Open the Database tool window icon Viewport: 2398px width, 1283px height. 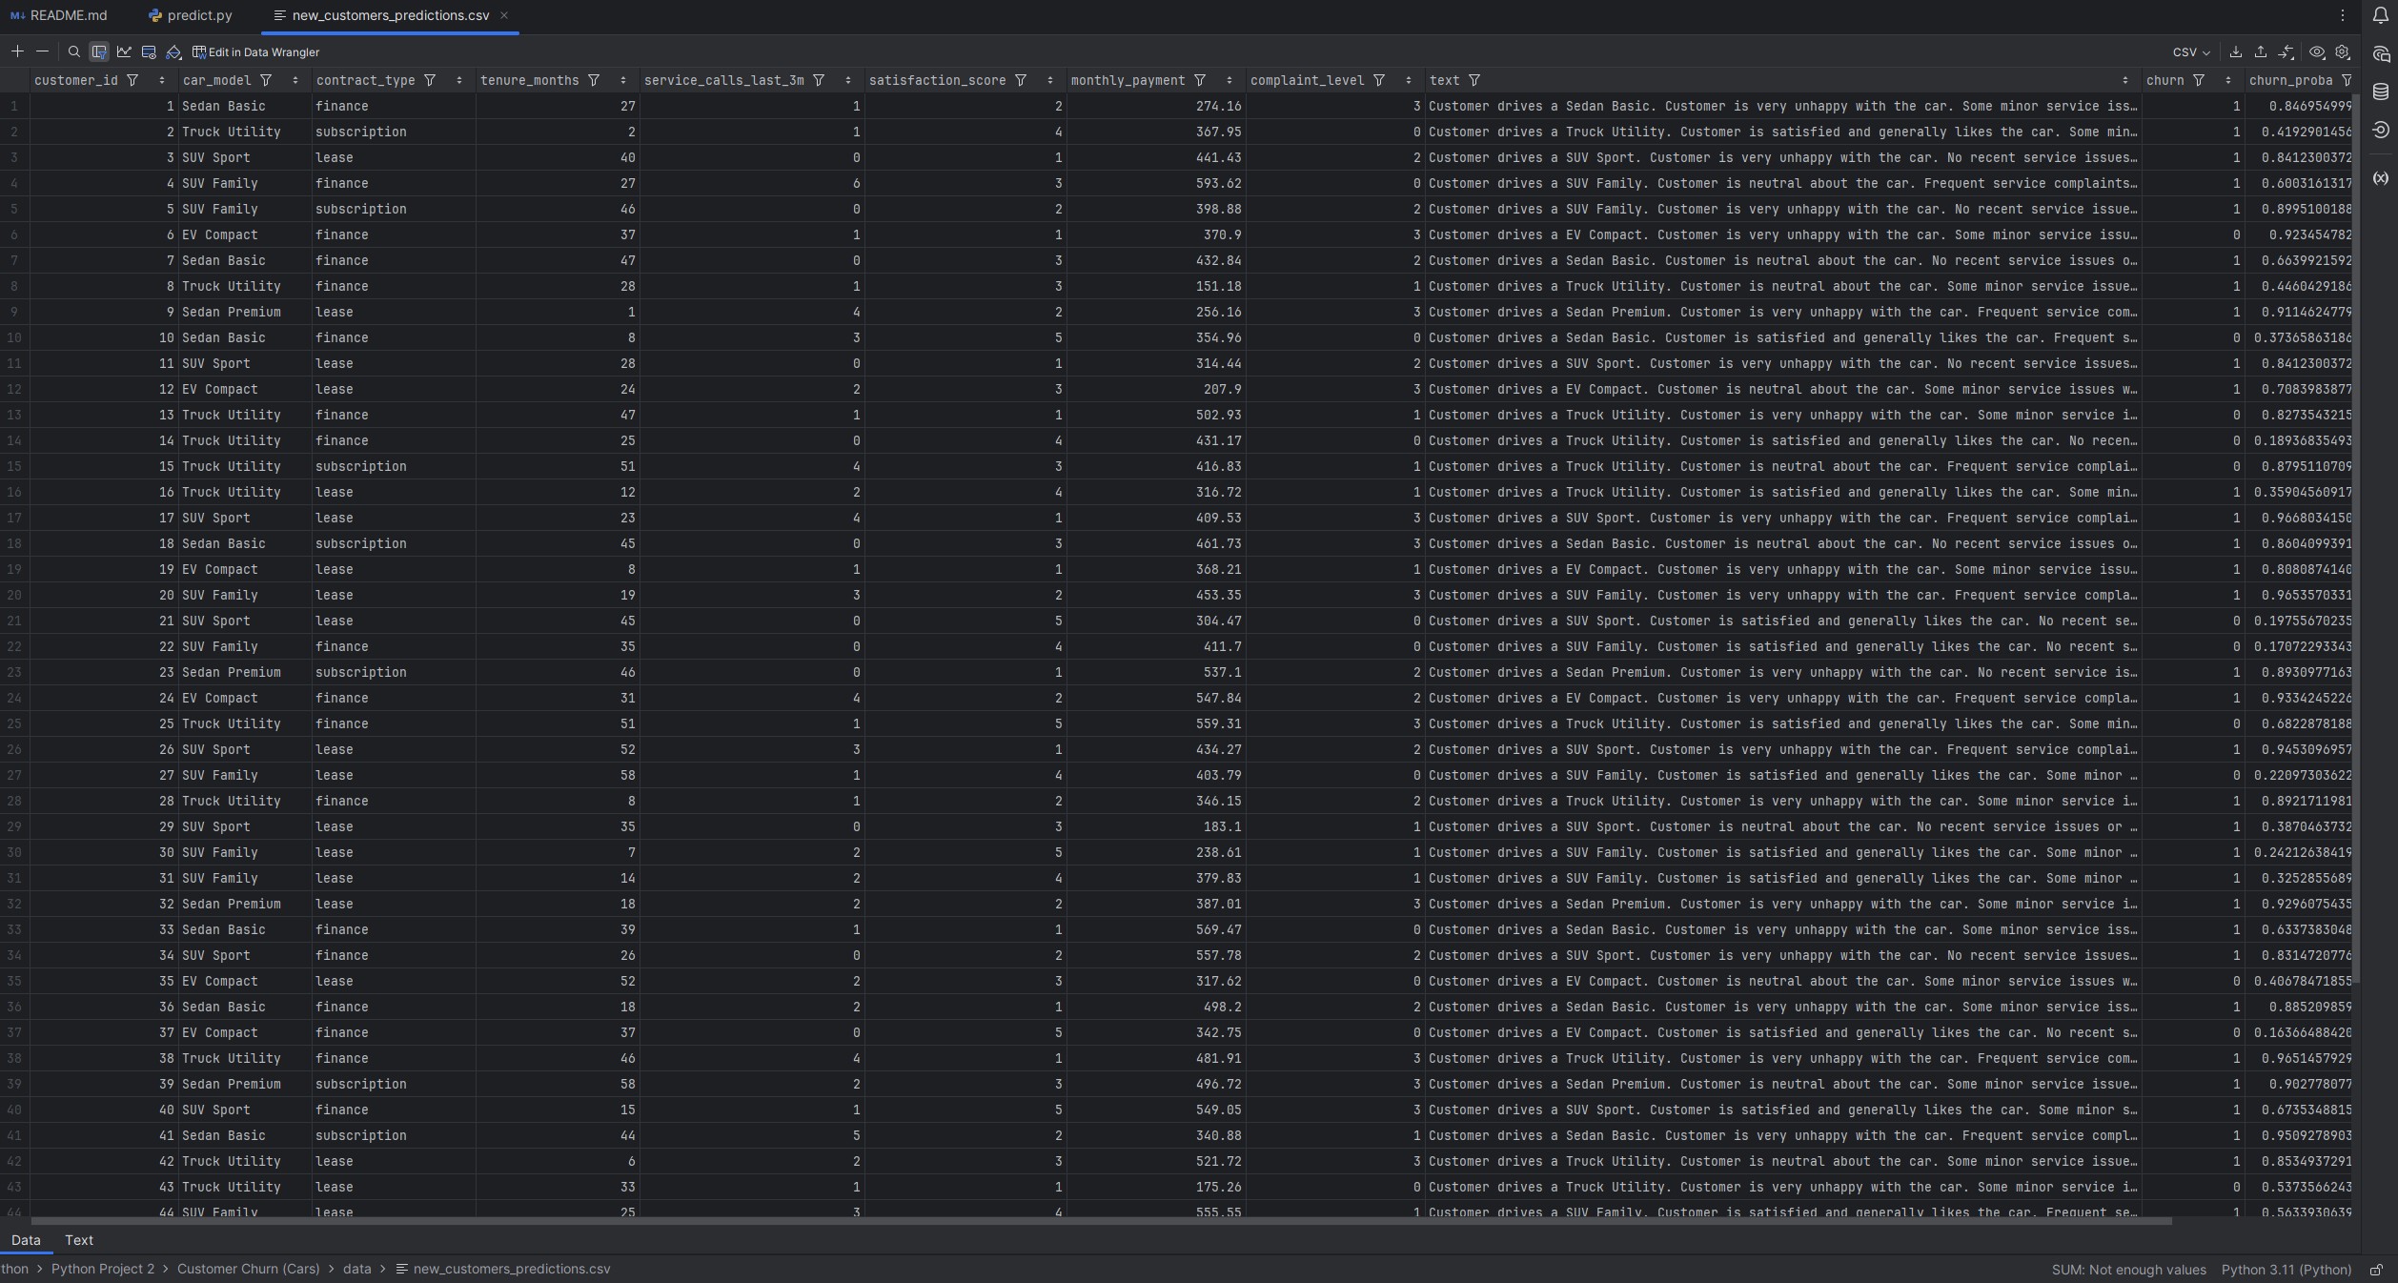tap(2381, 92)
